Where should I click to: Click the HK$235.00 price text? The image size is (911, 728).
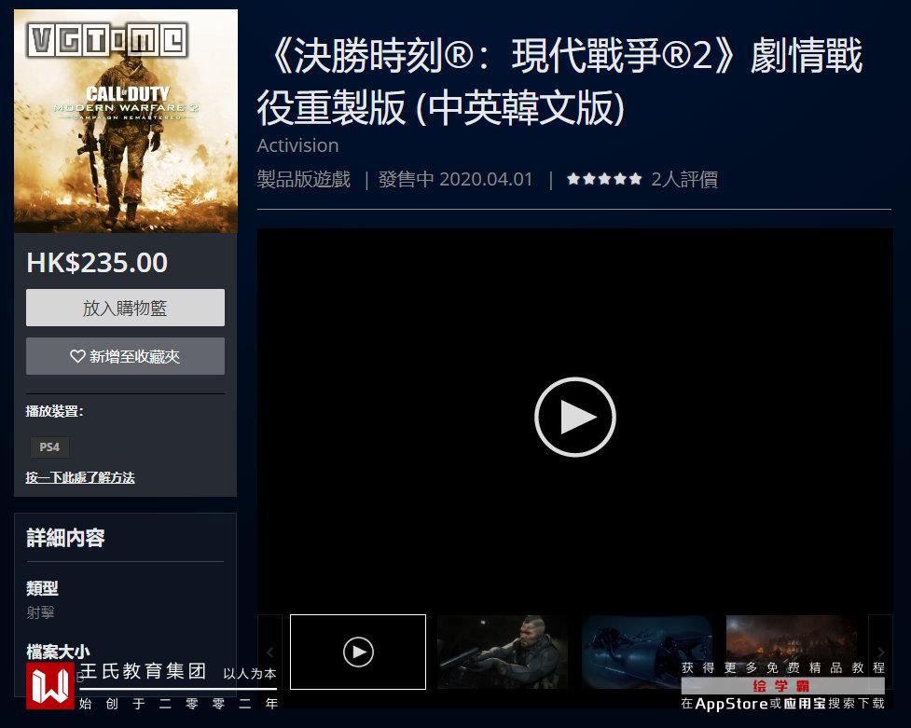pos(97,262)
